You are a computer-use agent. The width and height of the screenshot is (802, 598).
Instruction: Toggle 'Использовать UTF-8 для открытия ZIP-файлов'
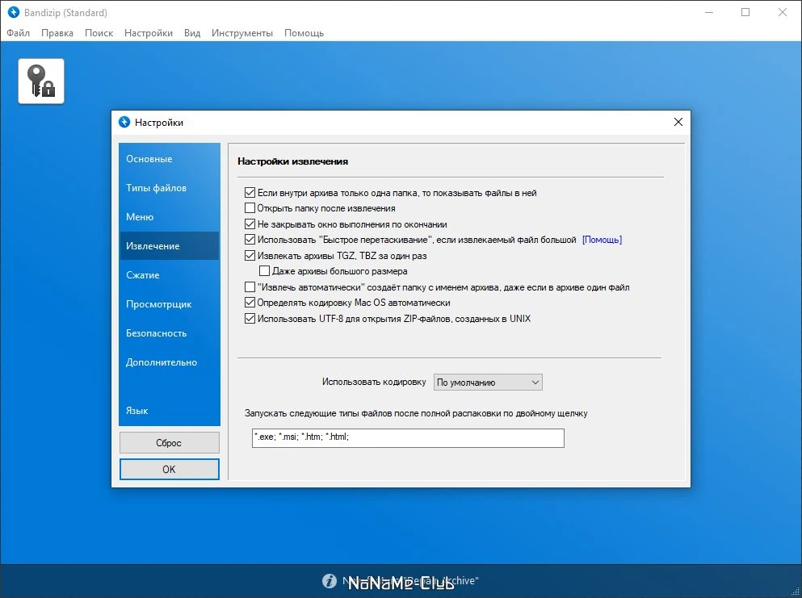[x=250, y=319]
